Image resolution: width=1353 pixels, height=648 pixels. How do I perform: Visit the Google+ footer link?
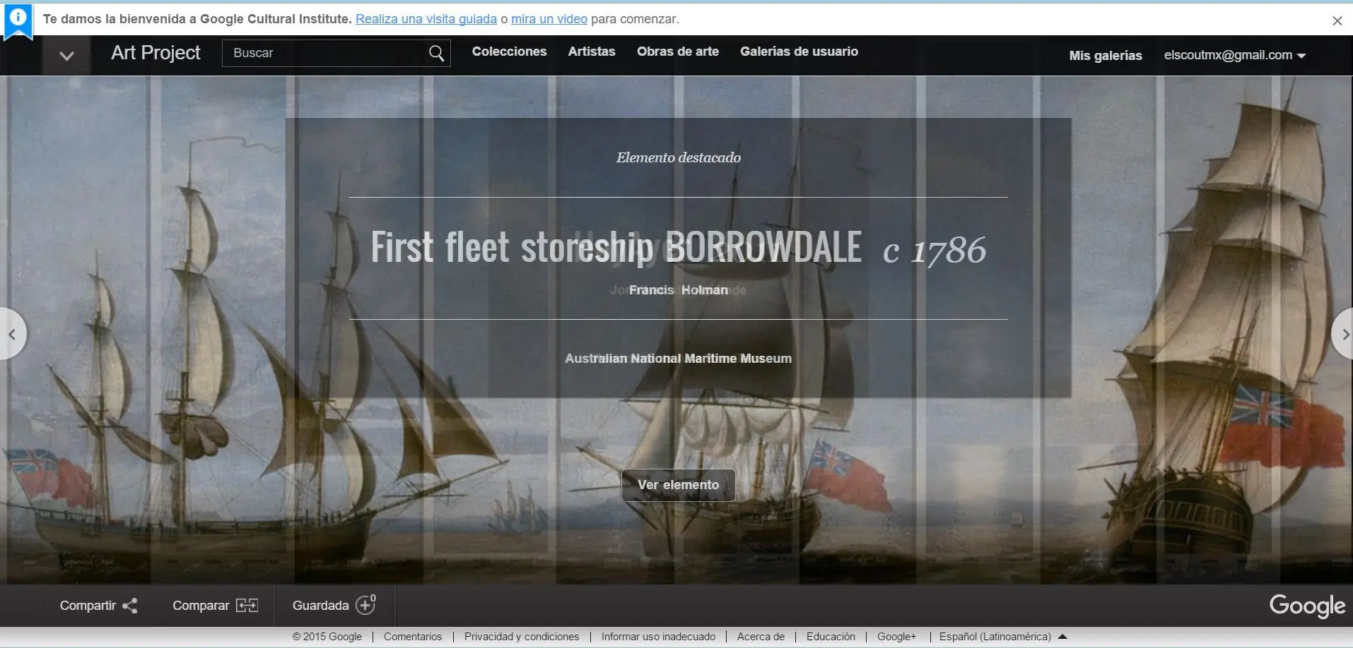point(896,637)
